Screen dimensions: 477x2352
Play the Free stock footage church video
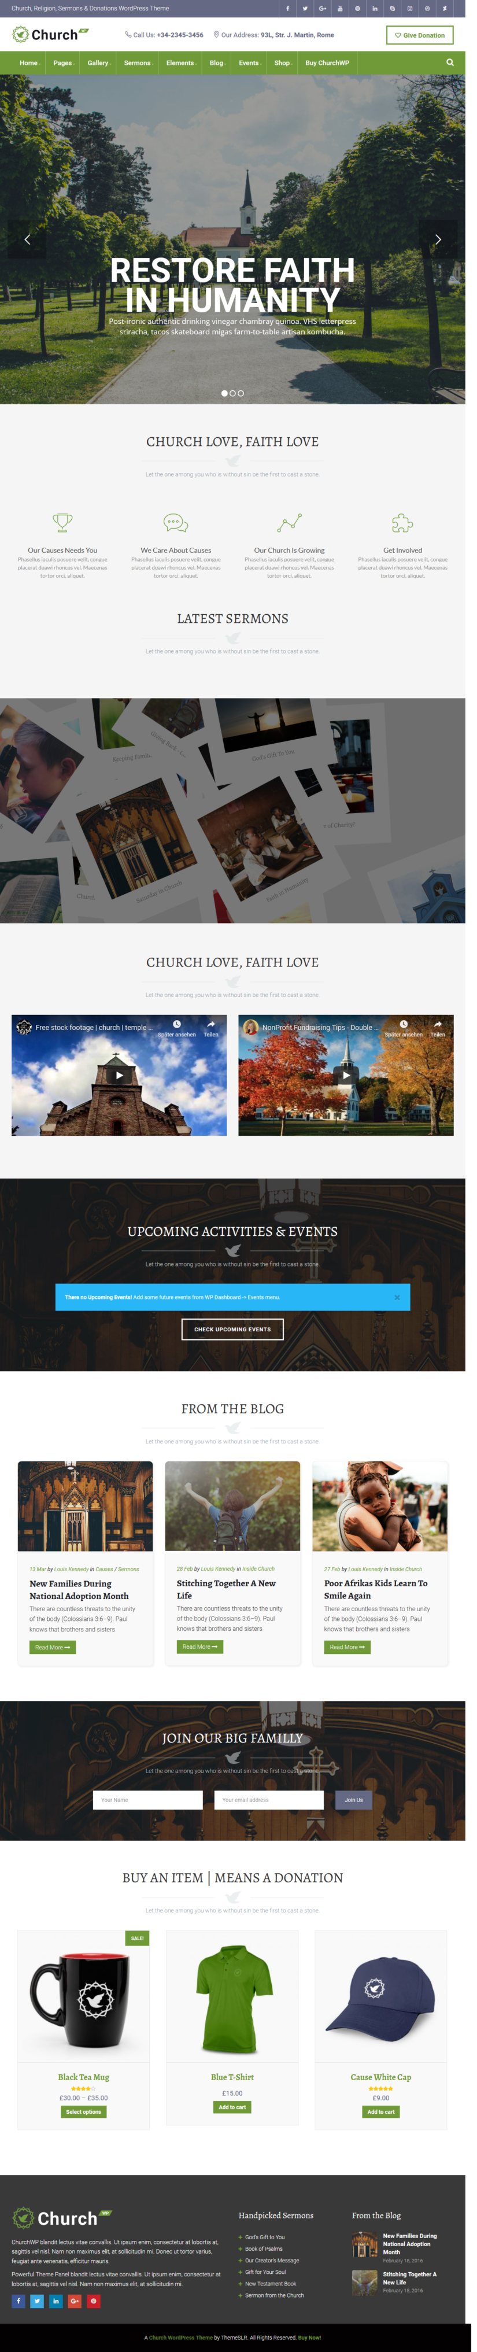tap(120, 1075)
